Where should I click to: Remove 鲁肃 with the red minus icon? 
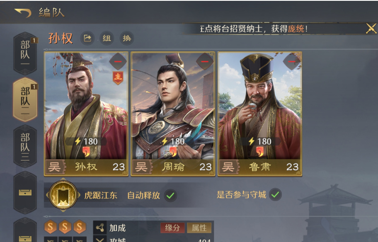point(291,61)
